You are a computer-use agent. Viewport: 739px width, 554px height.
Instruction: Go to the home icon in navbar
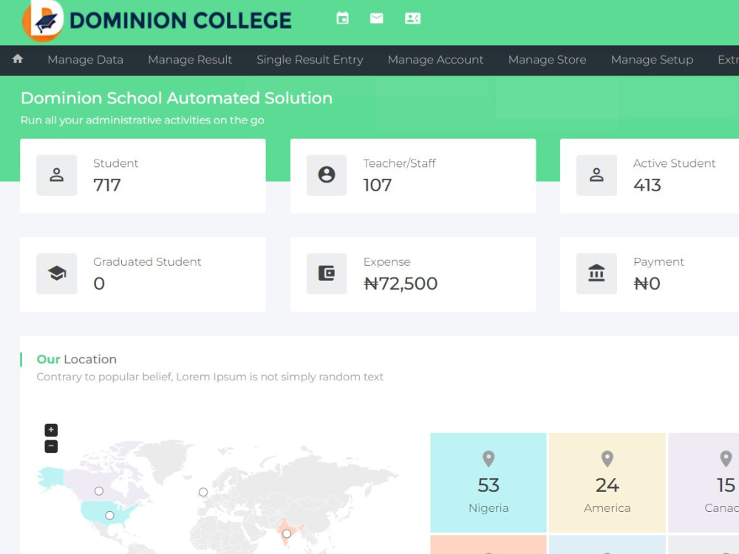(x=18, y=59)
